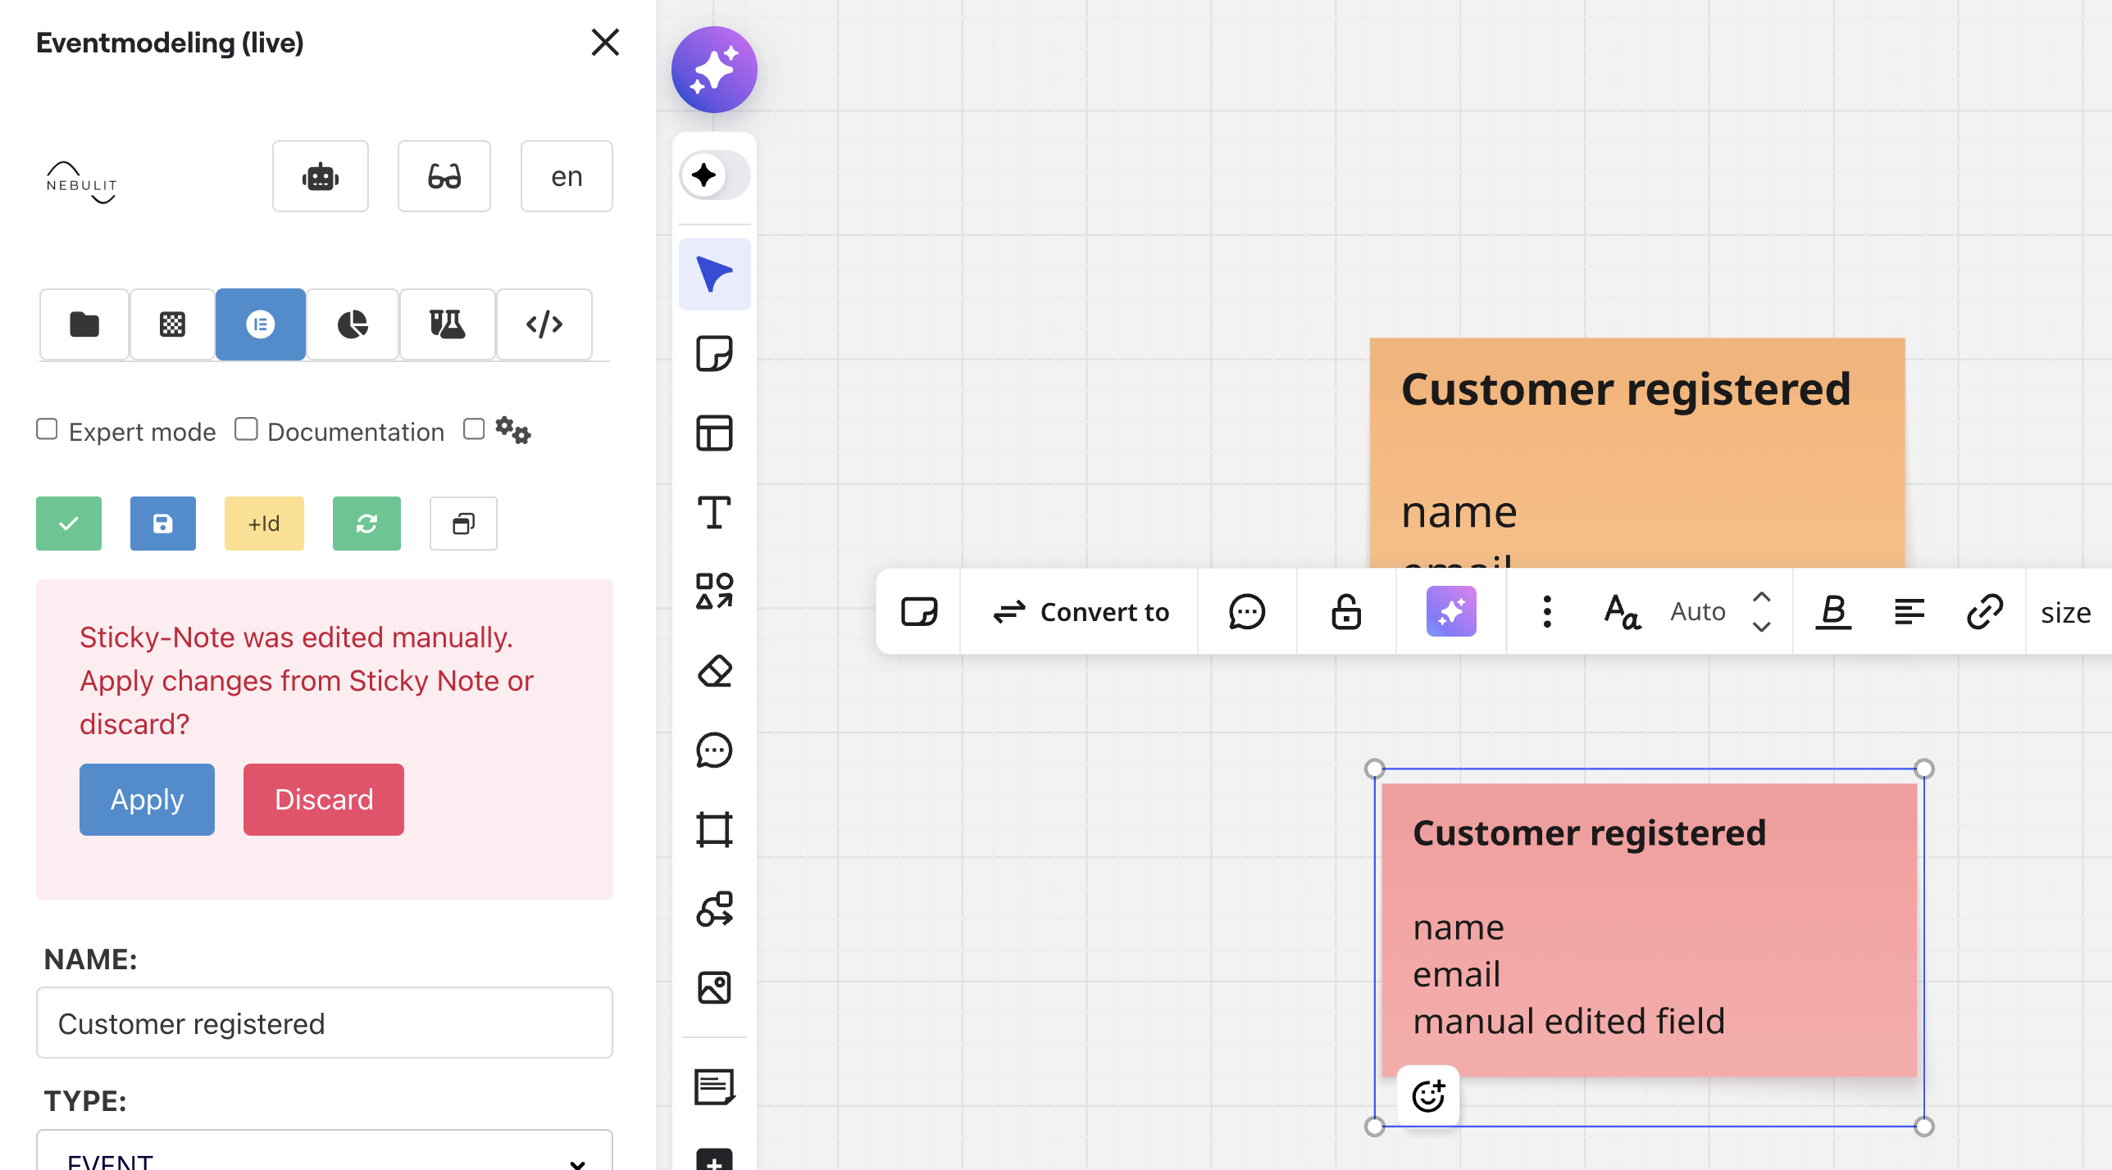This screenshot has height=1170, width=2112.
Task: Check the Documentation checkbox
Action: pos(246,429)
